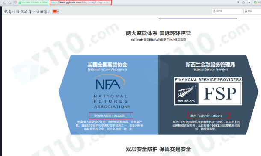Click the shield security icon in the address bar
The image size is (261, 156).
click(15, 3)
